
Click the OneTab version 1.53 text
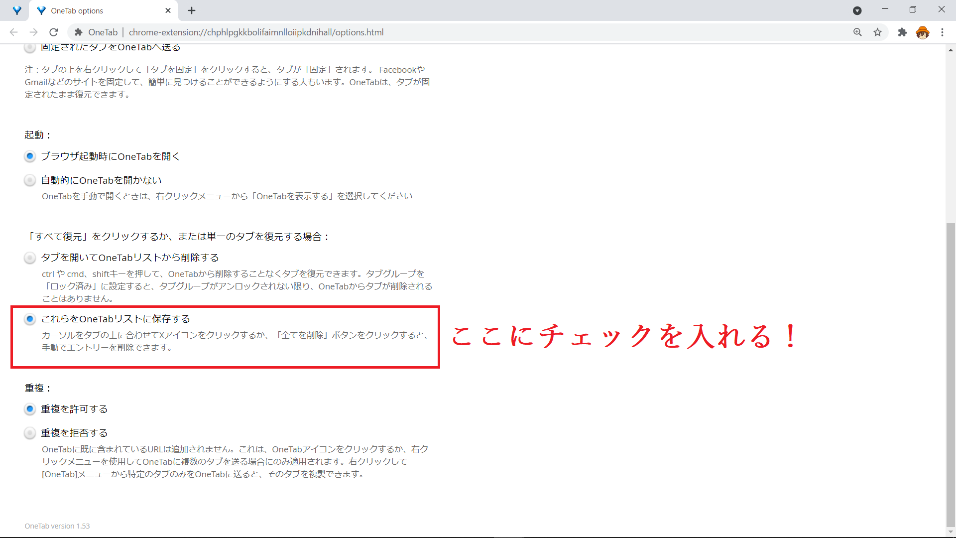pos(57,526)
